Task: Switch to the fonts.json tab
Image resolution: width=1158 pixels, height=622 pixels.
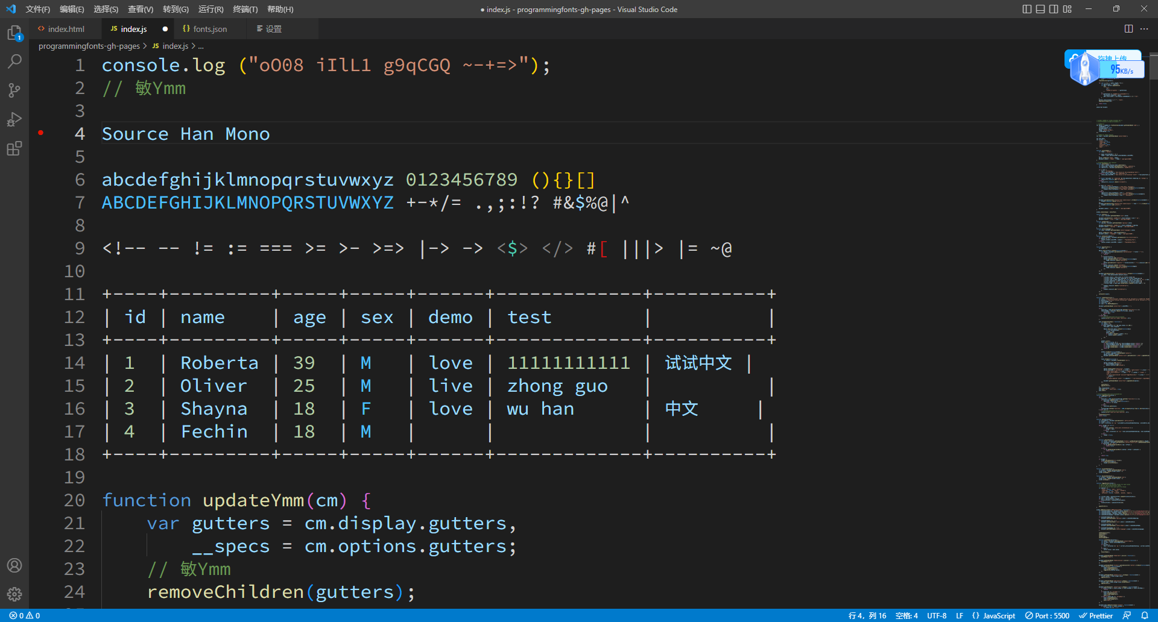Action: point(210,29)
